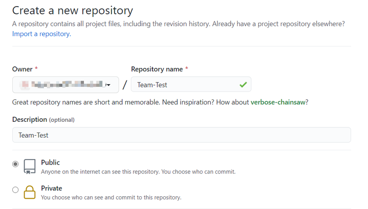Click the Private option label
Image resolution: width=368 pixels, height=209 pixels.
coord(52,188)
